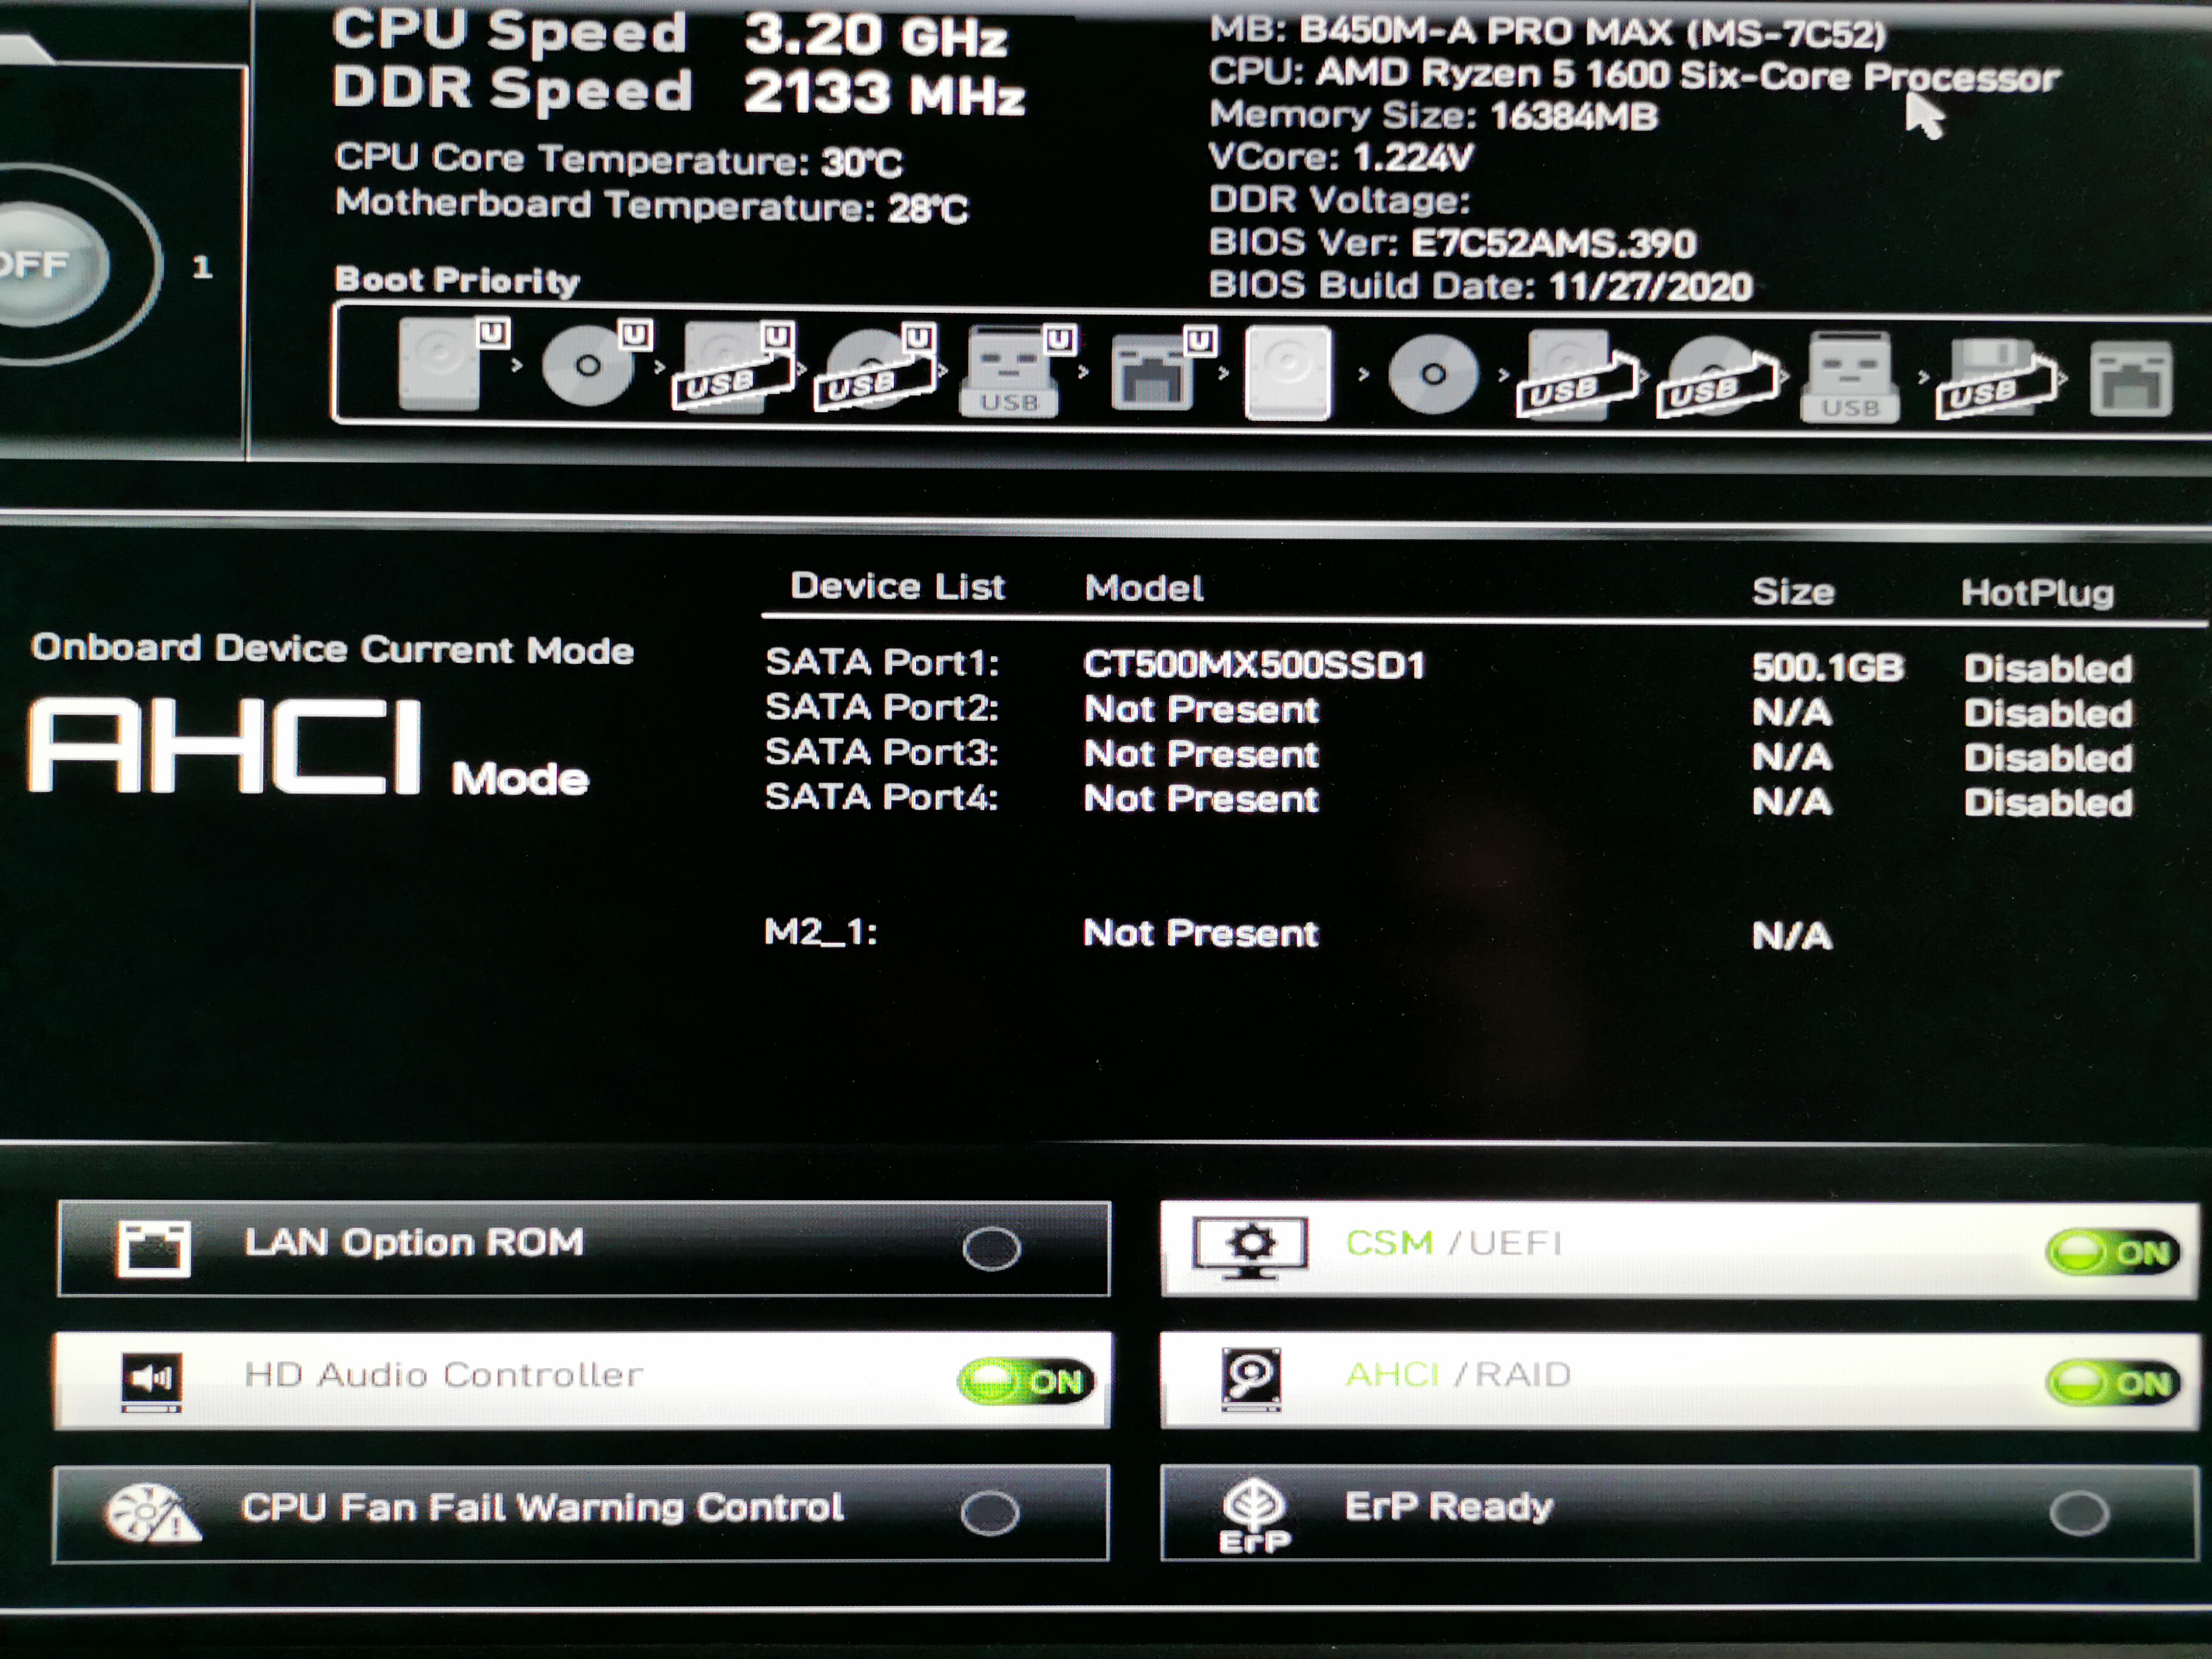Viewport: 2212px width, 1659px height.
Task: Click the ErP leaf icon
Action: 1254,1512
